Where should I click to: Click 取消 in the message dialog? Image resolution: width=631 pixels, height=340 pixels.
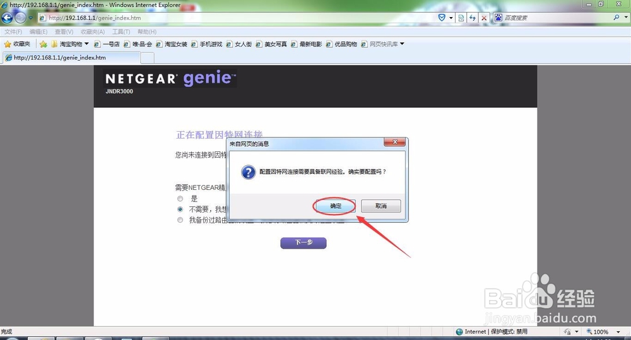(380, 206)
